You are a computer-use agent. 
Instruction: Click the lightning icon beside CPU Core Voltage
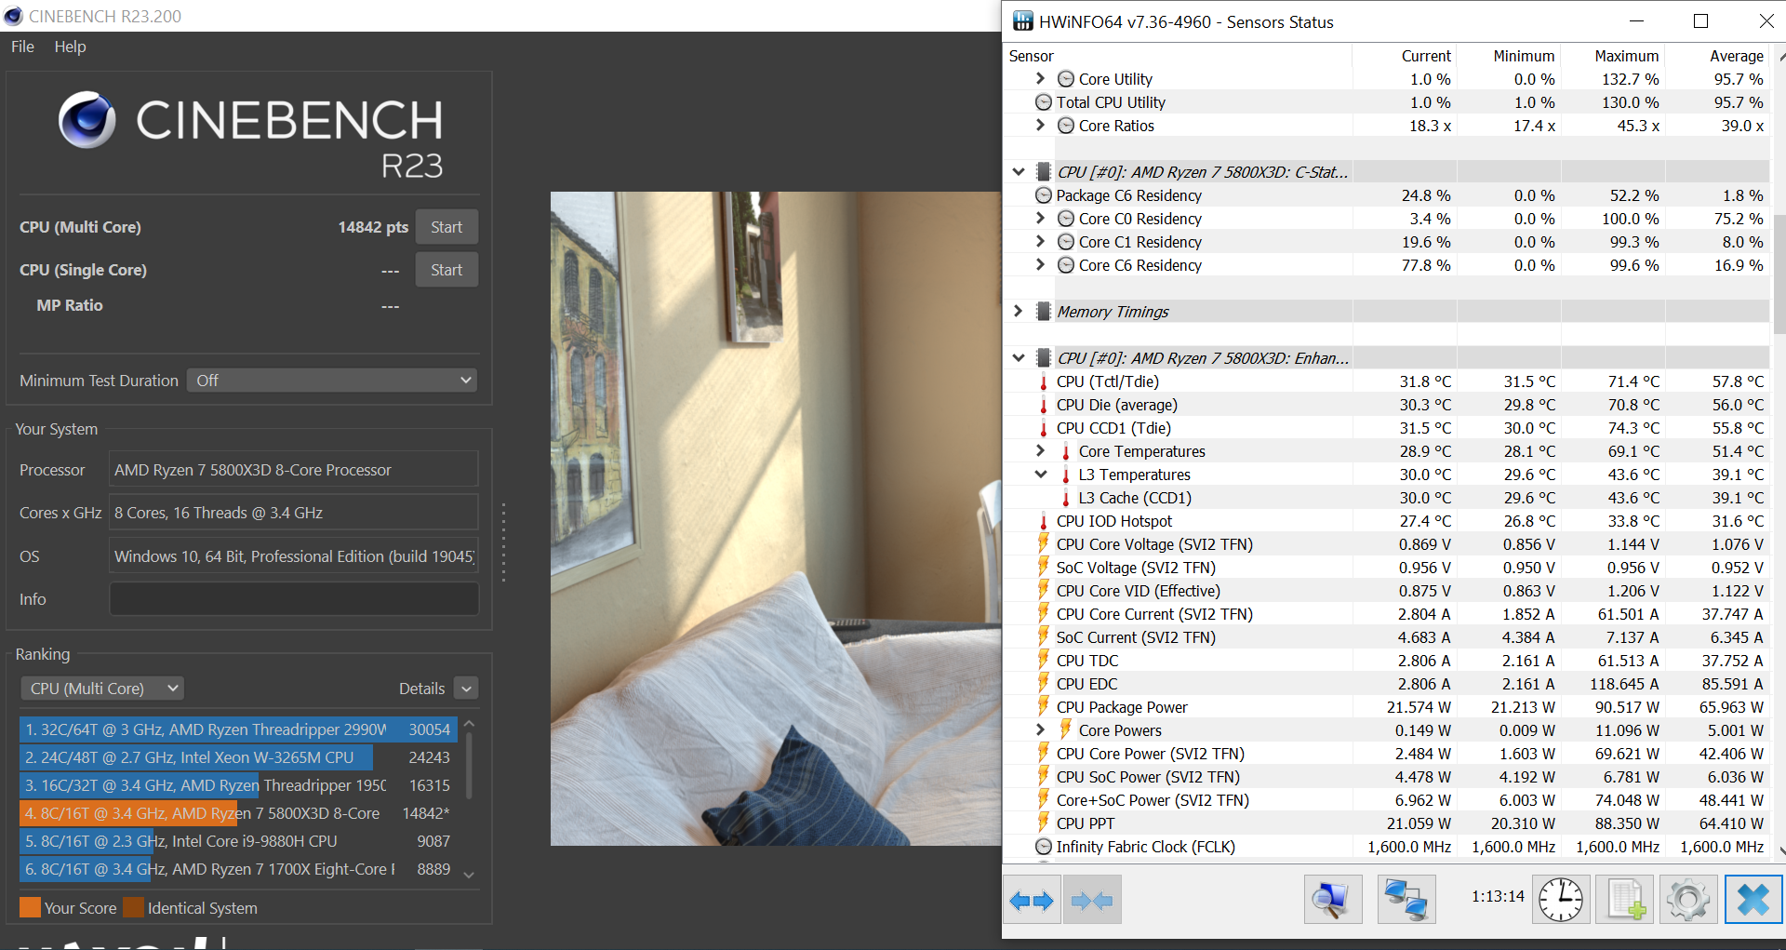pos(1044,543)
